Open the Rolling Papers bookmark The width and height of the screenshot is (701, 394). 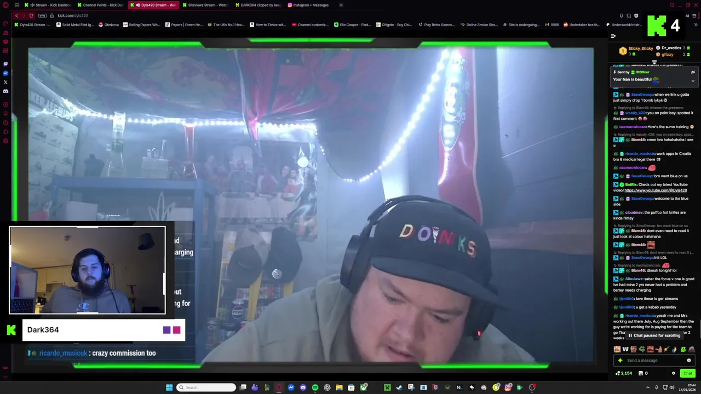(x=141, y=25)
